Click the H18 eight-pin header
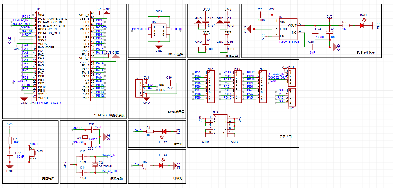The height and width of the screenshot is (188, 393). 211,86
